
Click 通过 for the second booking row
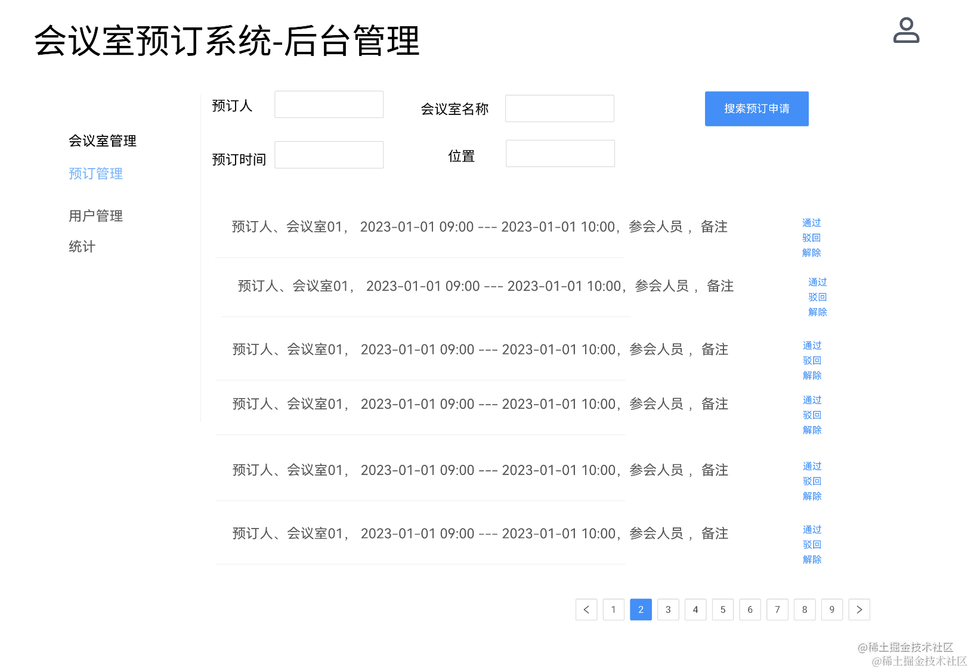click(x=818, y=282)
